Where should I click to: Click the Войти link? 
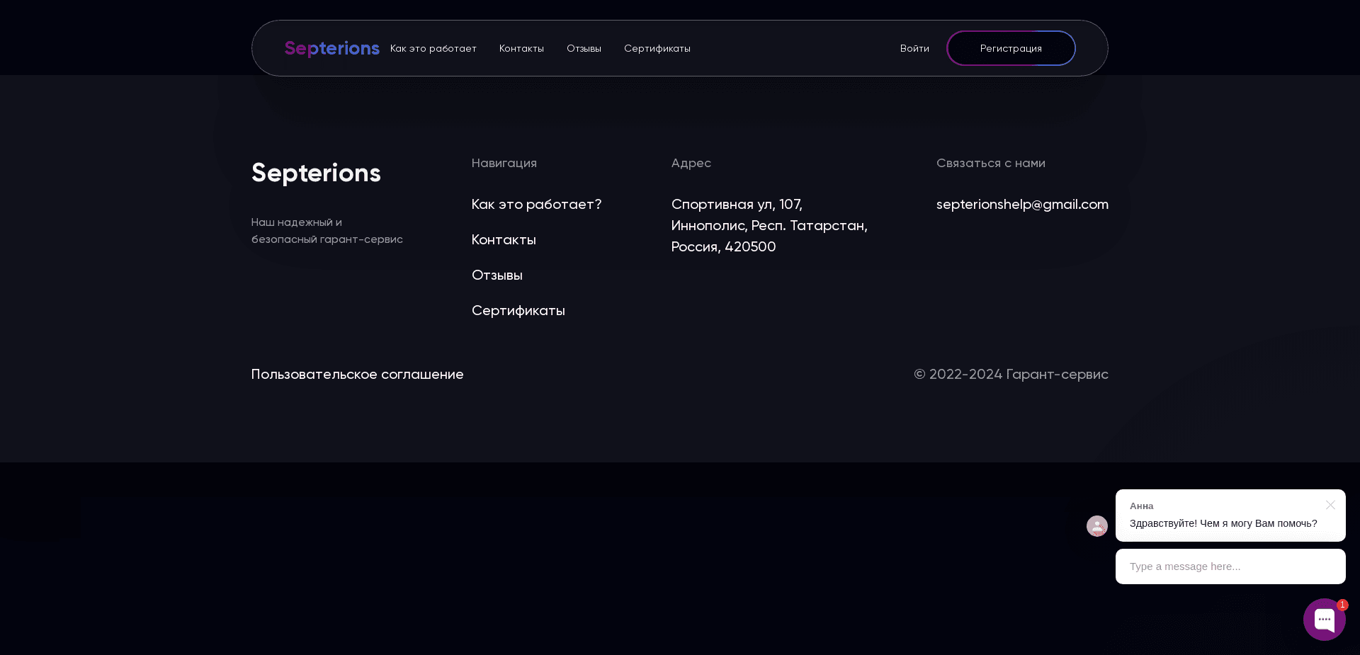914,48
